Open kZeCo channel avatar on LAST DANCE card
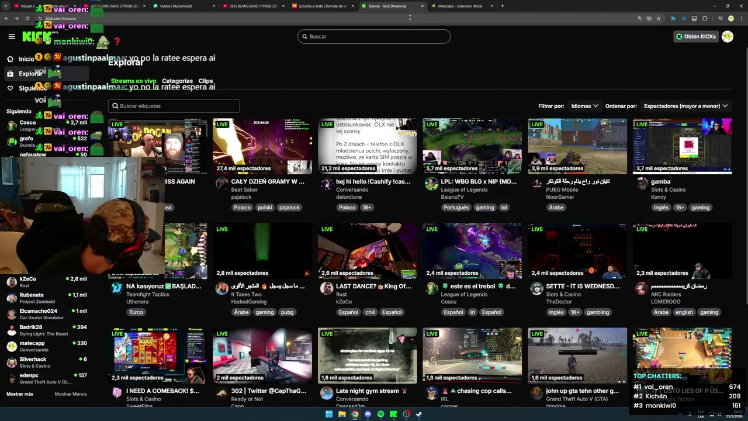The width and height of the screenshot is (748, 421). pos(327,289)
